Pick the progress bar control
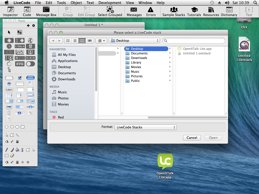This screenshot has height=194, width=259. coord(20,107)
